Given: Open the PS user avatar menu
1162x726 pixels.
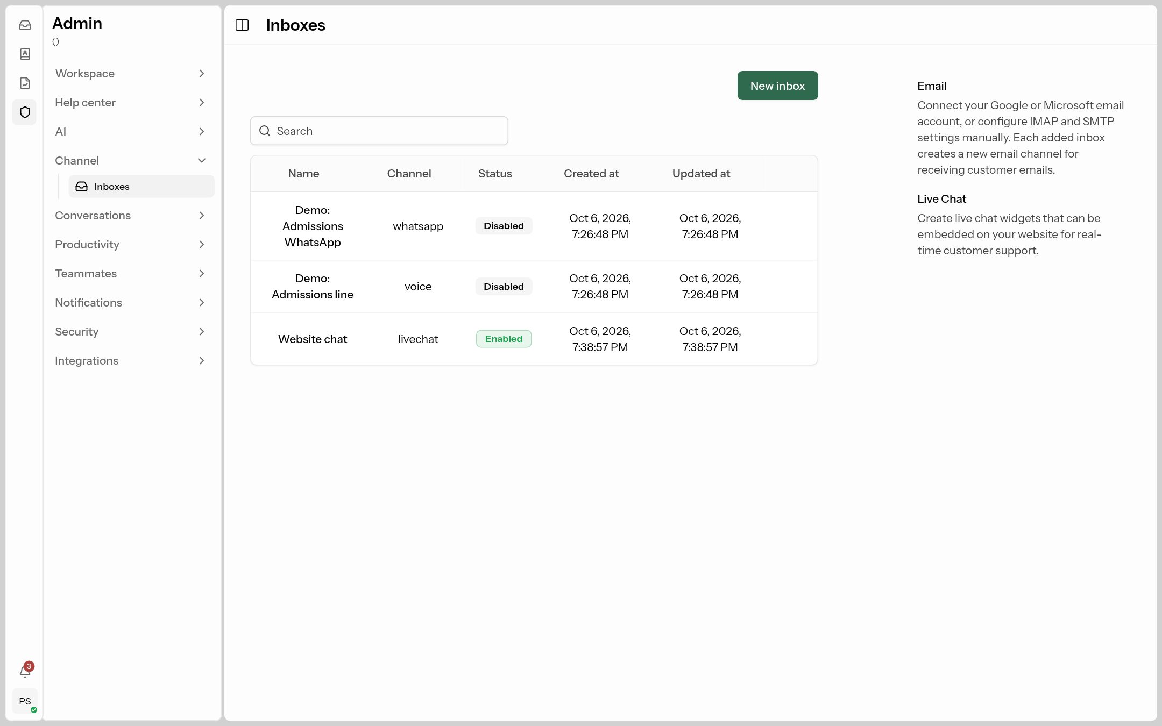Looking at the screenshot, I should [25, 701].
